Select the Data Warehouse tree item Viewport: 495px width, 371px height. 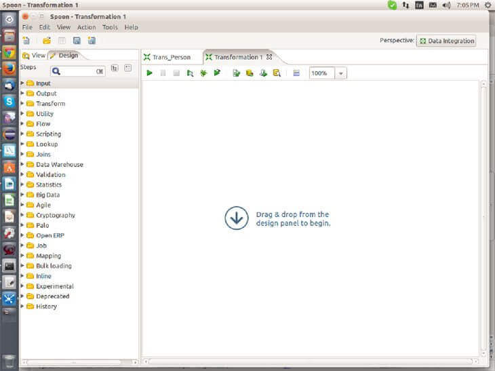pos(60,165)
